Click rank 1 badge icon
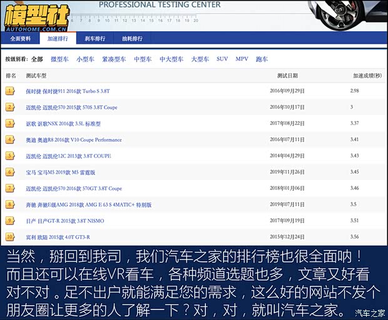Viewport: 388px width, 320px height. click(x=10, y=91)
